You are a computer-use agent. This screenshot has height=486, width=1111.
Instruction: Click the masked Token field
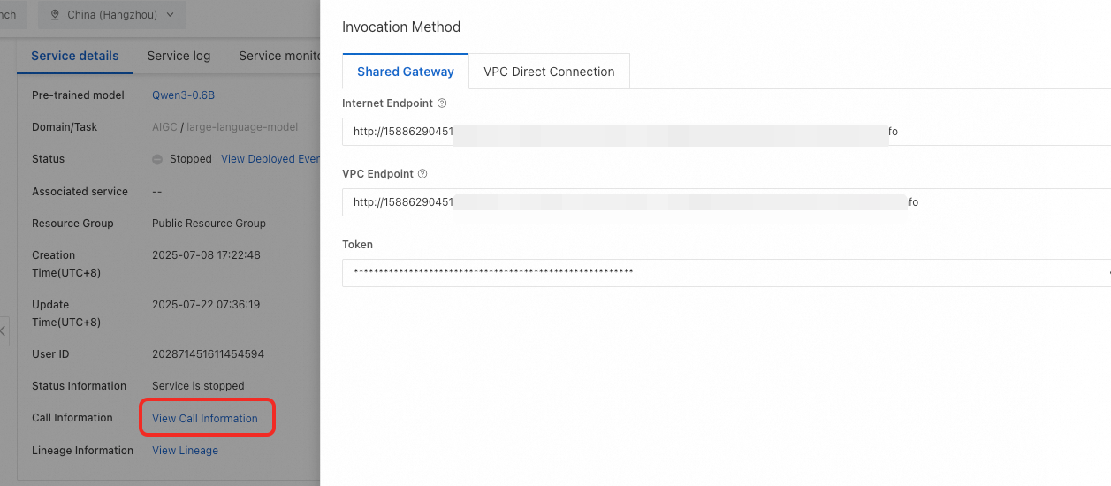(x=725, y=273)
